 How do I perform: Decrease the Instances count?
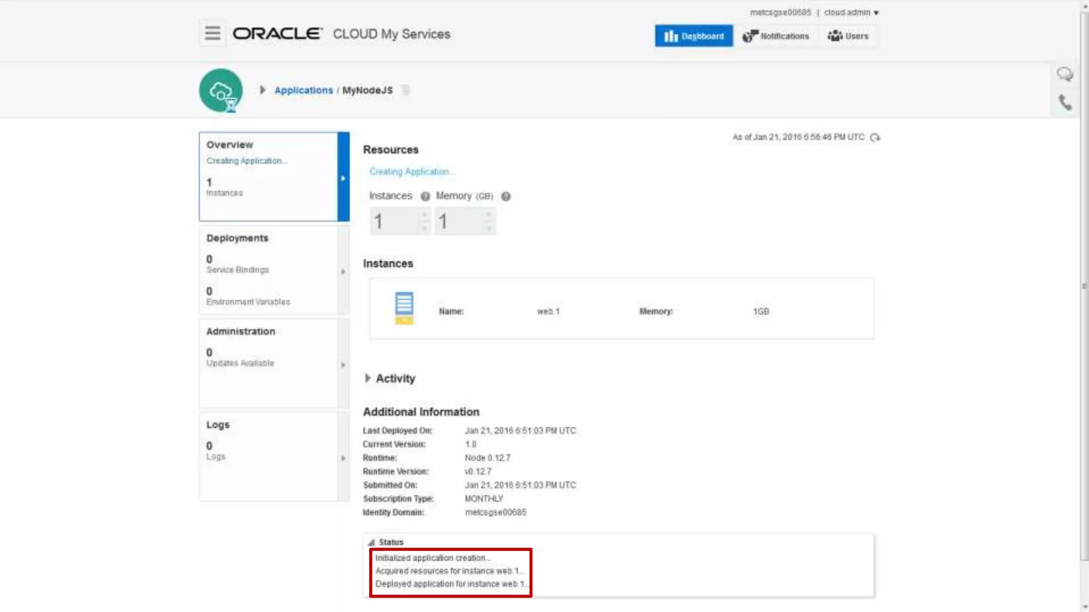coord(424,228)
